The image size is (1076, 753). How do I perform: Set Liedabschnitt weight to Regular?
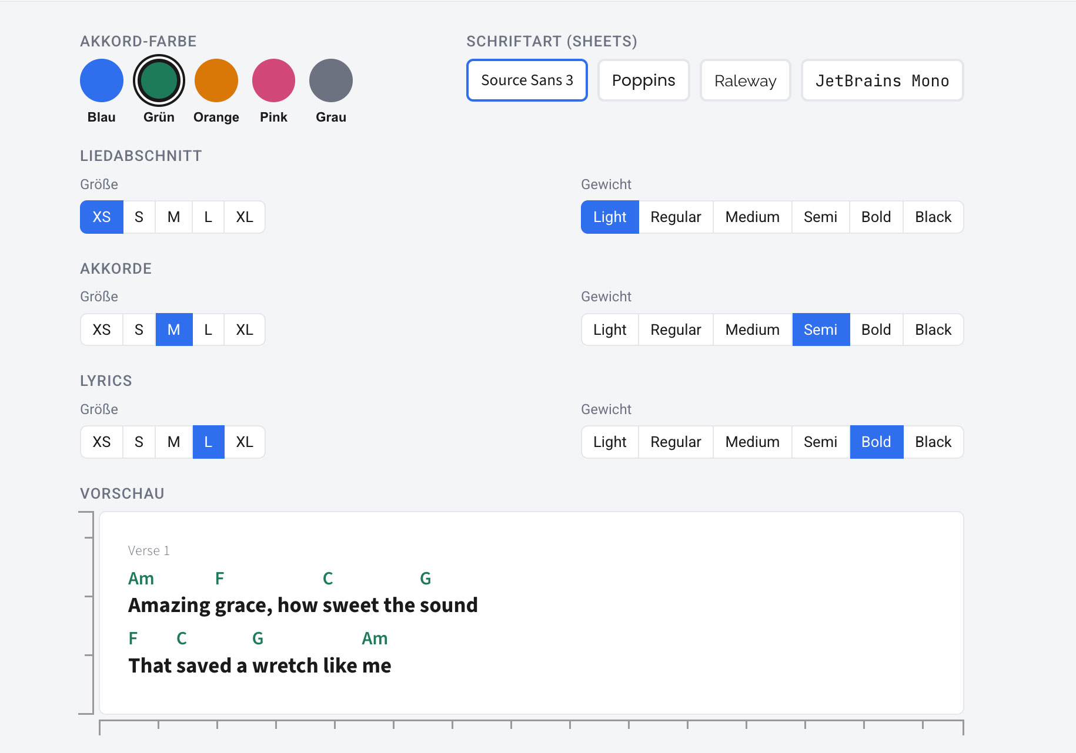[x=676, y=217]
